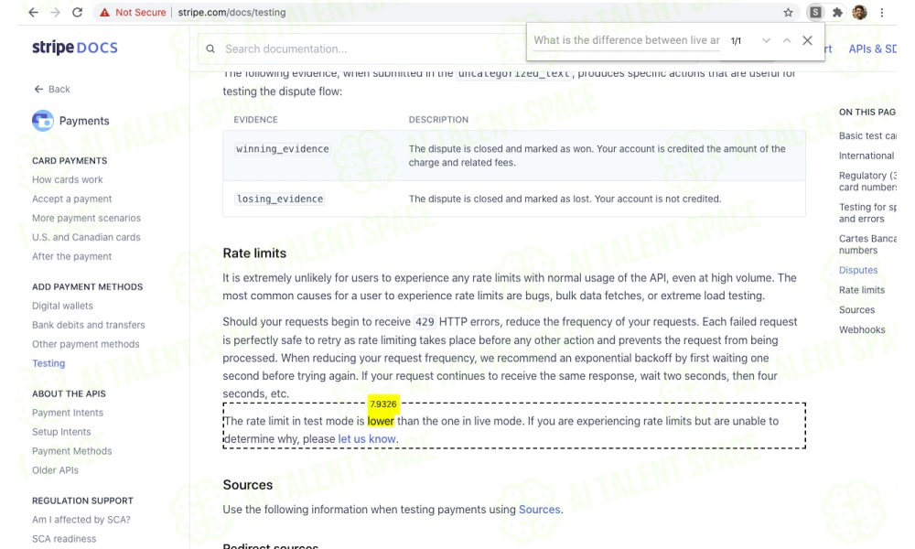
Task: Click the Stripe Docs logo
Action: [x=75, y=48]
